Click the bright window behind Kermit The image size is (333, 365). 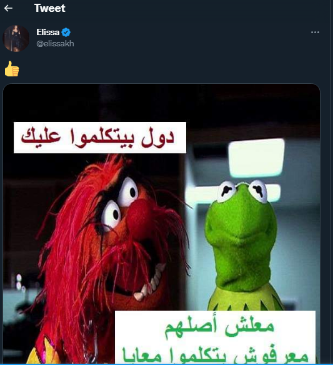pos(256,157)
